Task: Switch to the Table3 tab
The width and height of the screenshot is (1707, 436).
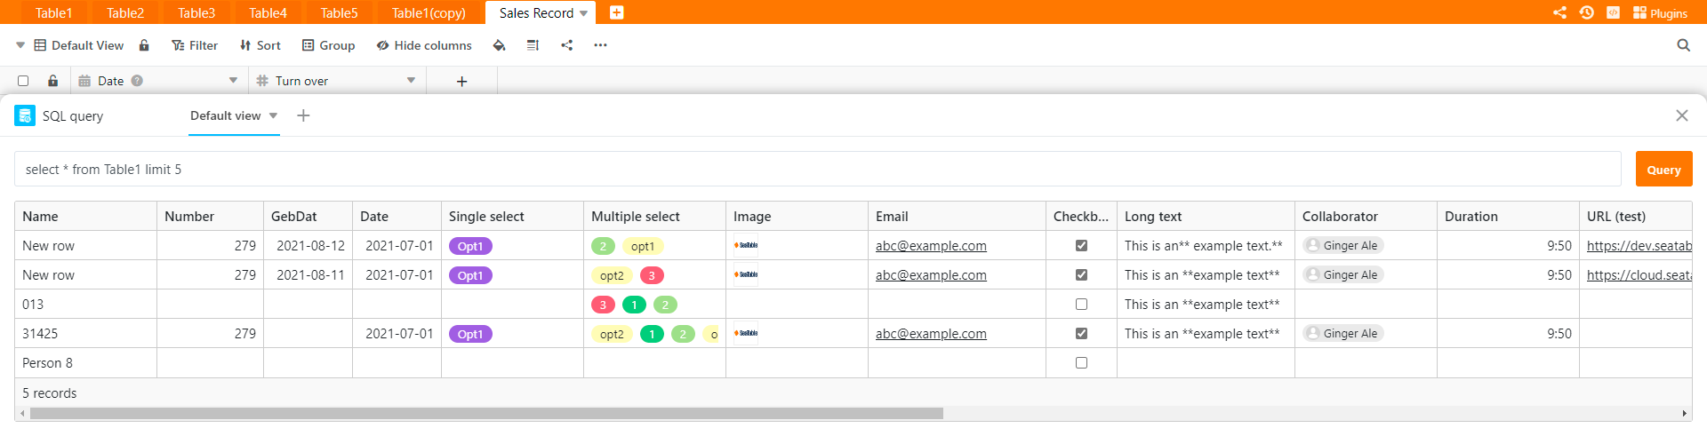Action: [x=196, y=13]
